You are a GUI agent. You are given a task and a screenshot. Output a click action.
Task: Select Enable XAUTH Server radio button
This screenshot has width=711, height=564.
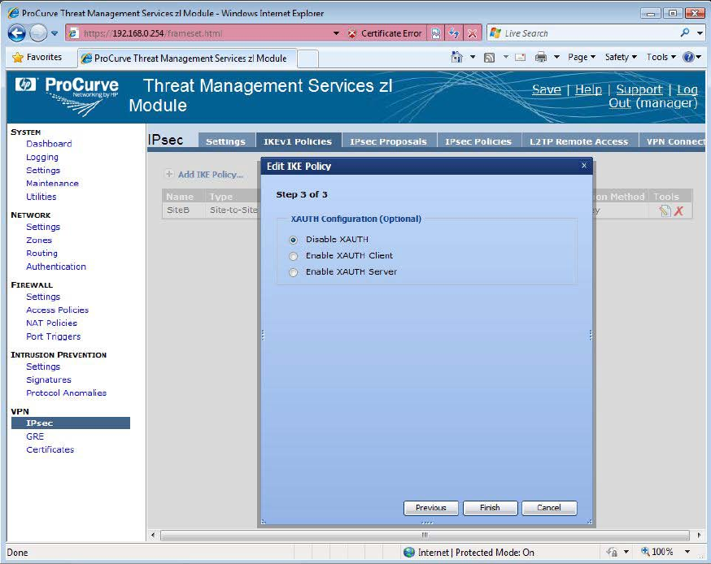(x=294, y=272)
